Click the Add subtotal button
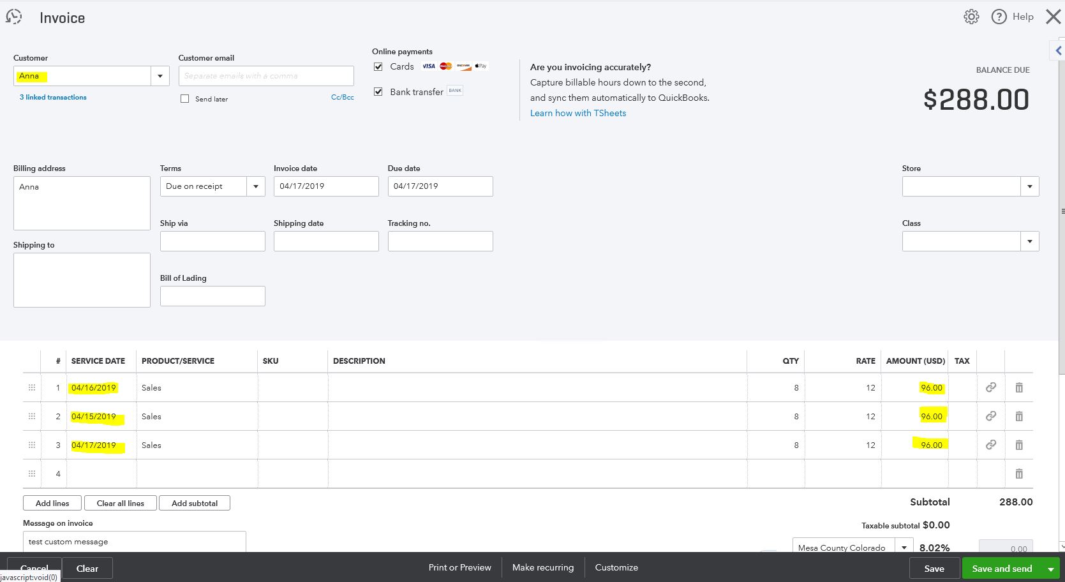The width and height of the screenshot is (1065, 582). pos(195,503)
